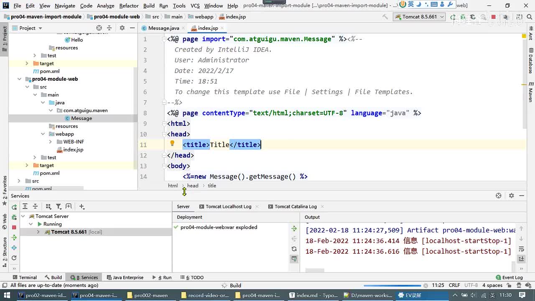Open Project panel gear settings
Image resolution: width=535 pixels, height=301 pixels.
tap(122, 28)
